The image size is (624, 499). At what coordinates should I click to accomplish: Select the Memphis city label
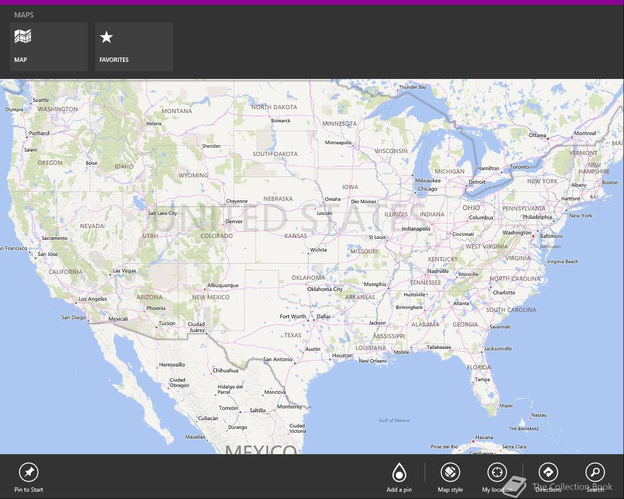point(375,284)
